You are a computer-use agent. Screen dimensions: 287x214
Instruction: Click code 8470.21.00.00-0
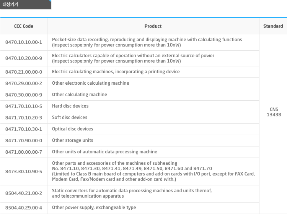(x=24, y=72)
